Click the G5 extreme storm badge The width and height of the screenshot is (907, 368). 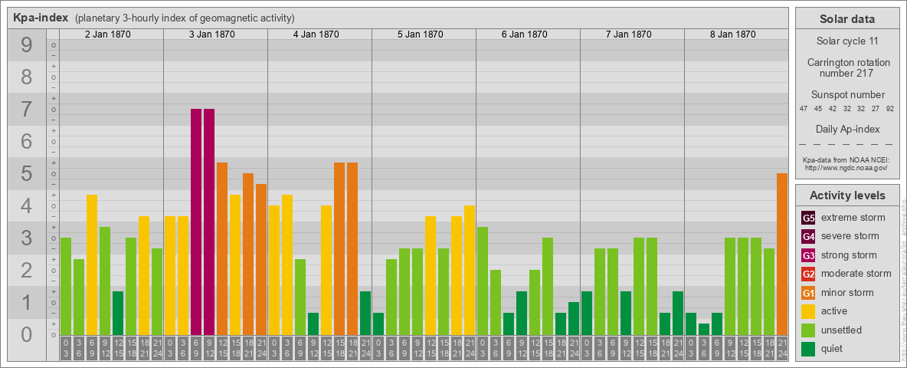point(808,219)
